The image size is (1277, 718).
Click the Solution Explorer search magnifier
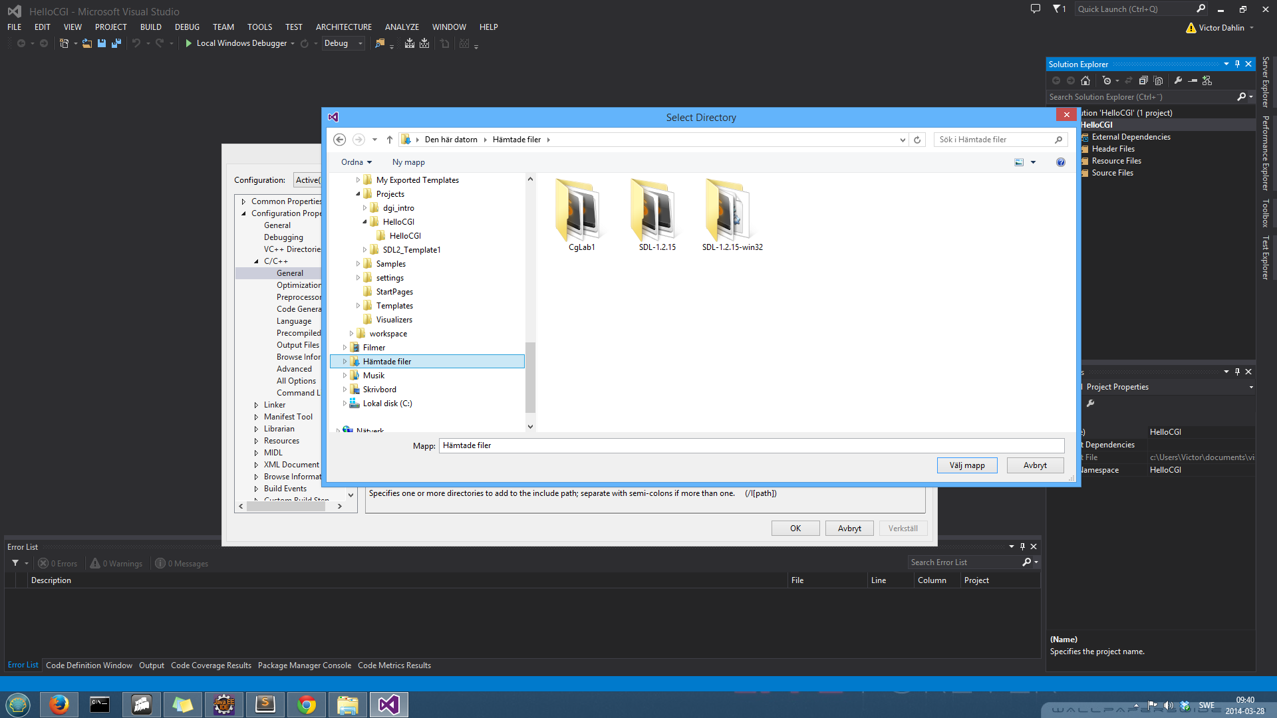[1241, 97]
